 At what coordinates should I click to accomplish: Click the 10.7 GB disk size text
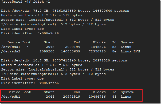coord(41,60)
